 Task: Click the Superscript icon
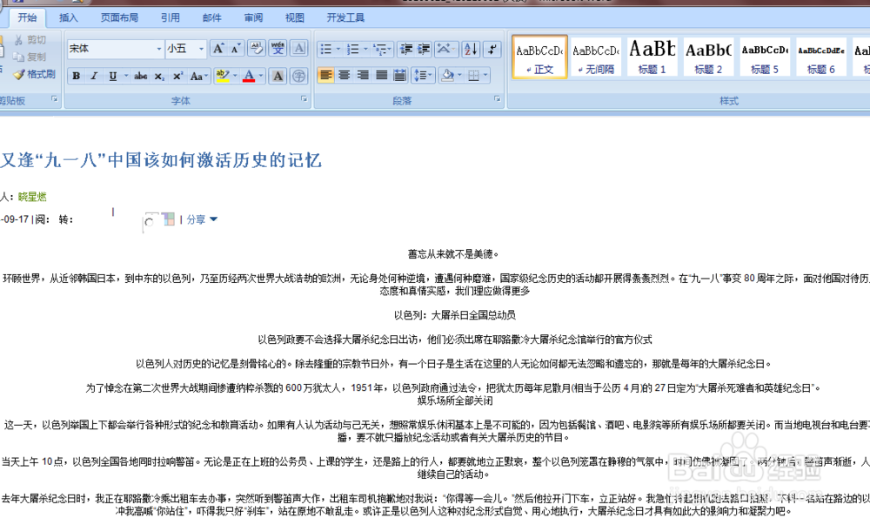(x=177, y=75)
